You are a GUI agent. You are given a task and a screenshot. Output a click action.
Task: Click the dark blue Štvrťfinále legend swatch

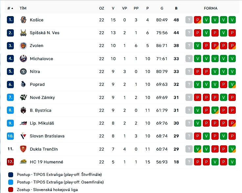(x=11, y=175)
